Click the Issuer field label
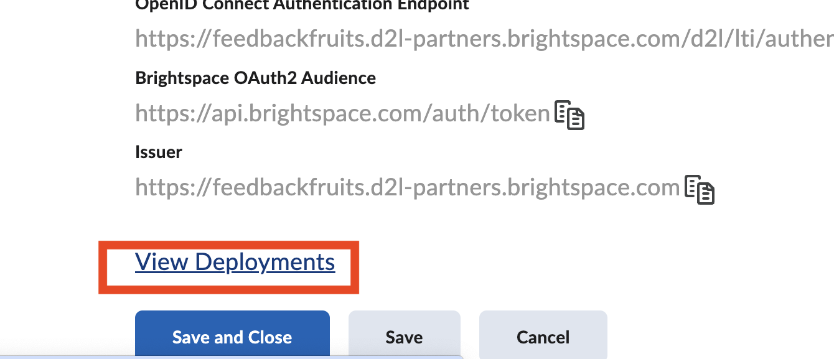This screenshot has height=359, width=834. click(159, 152)
